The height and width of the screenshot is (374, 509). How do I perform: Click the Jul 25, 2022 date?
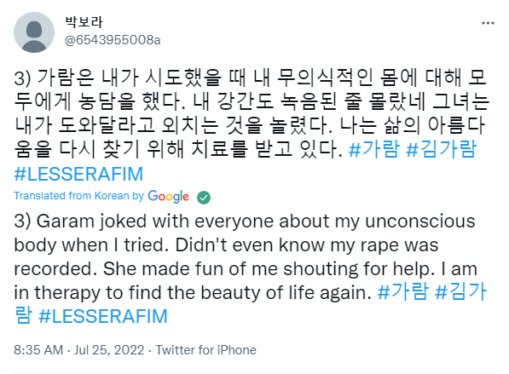109,350
